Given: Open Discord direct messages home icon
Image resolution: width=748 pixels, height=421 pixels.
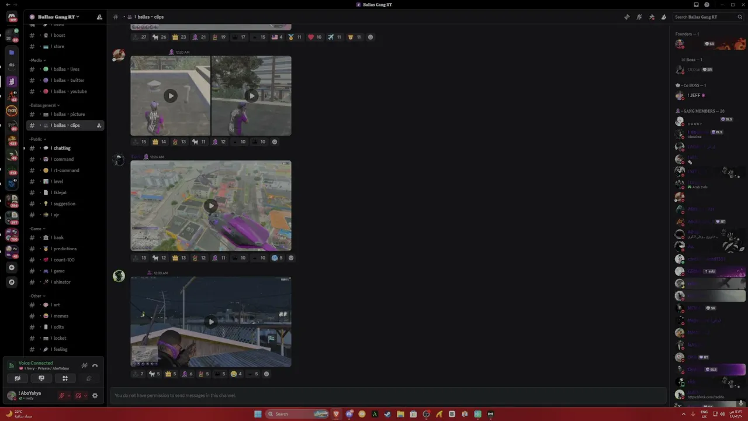Looking at the screenshot, I should tap(11, 17).
